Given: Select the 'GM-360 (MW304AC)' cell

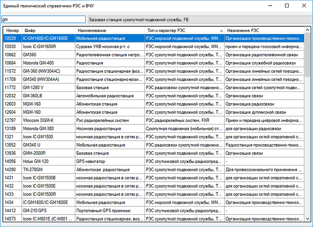Looking at the screenshot, I should (48, 71).
